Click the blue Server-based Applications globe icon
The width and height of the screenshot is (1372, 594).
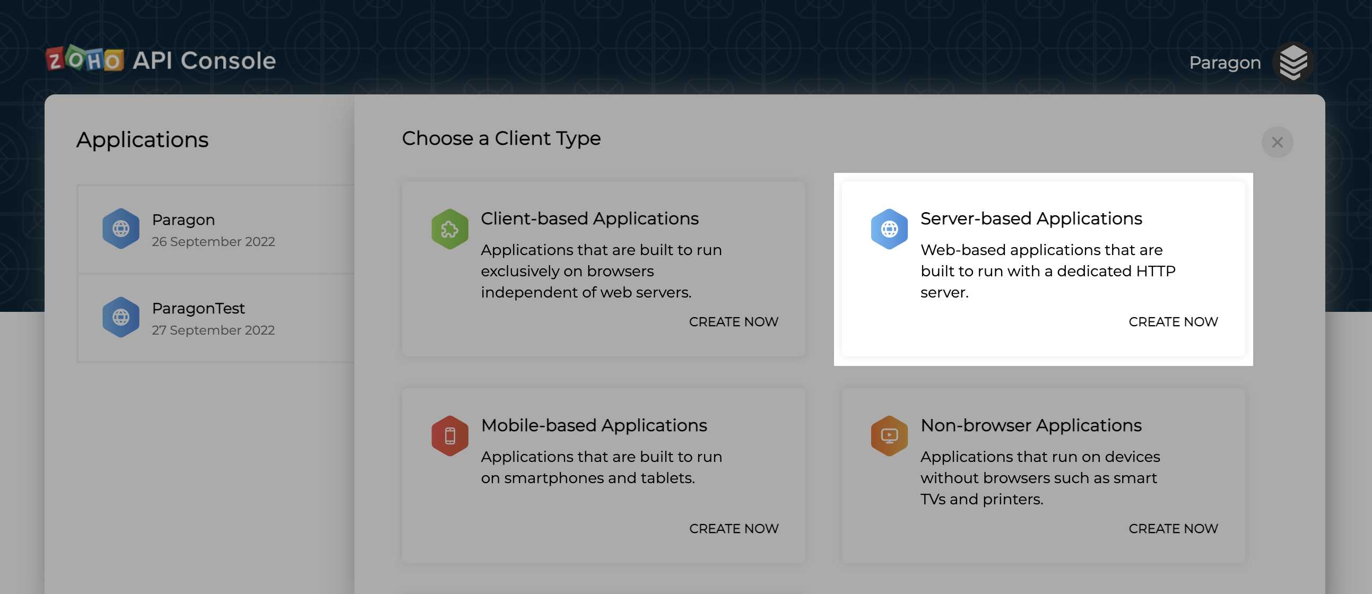pyautogui.click(x=889, y=230)
